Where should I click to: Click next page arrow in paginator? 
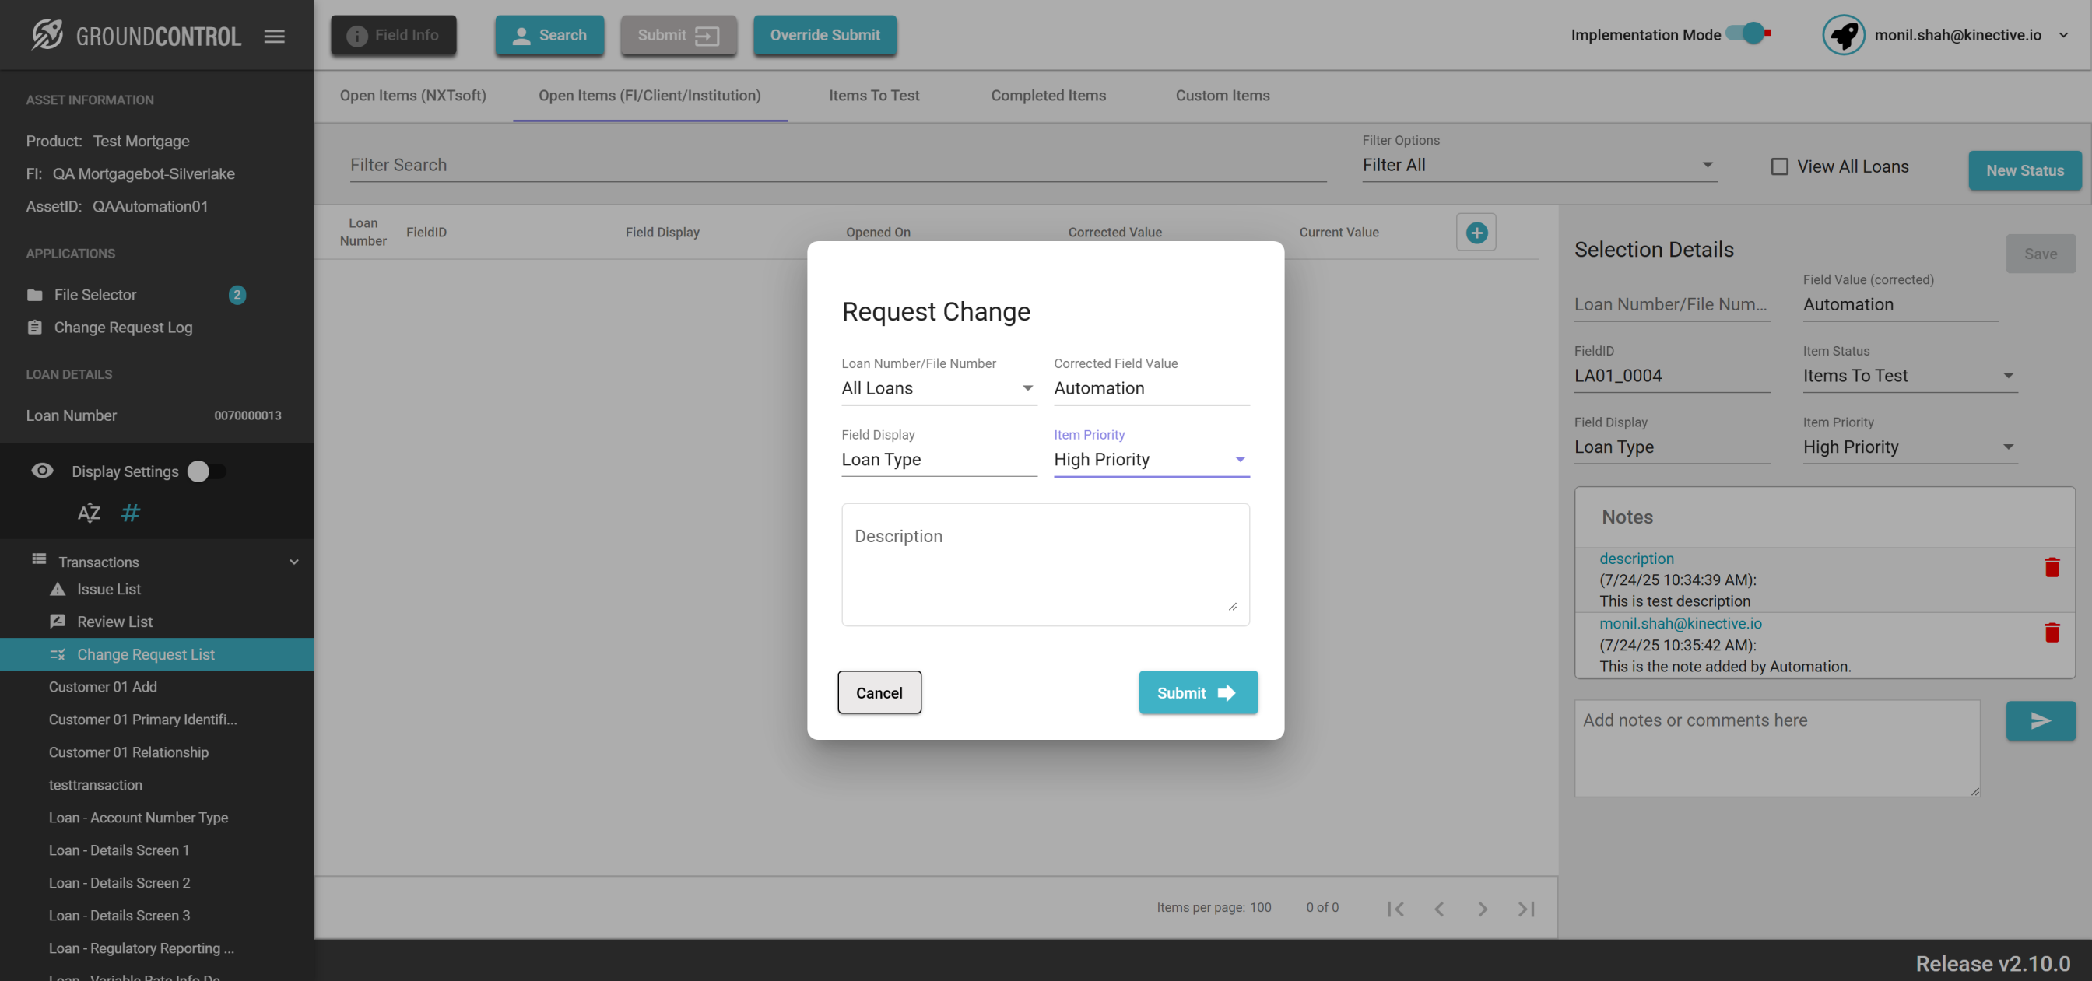click(1482, 909)
